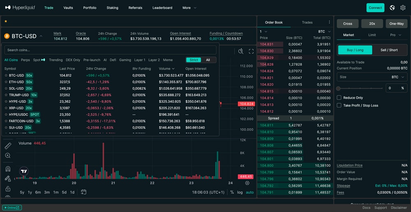This screenshot has width=411, height=212.
Task: Switch coin filter to All
Action: coord(208,60)
